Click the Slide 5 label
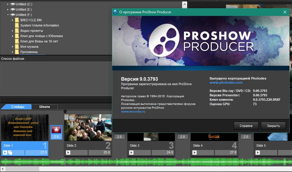Image resolution: width=292 pixels, height=172 pixels. click(261, 145)
